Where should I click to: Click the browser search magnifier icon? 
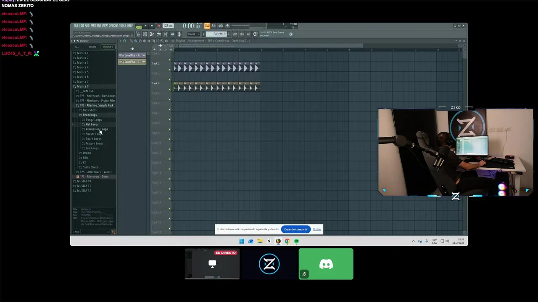coord(113,232)
